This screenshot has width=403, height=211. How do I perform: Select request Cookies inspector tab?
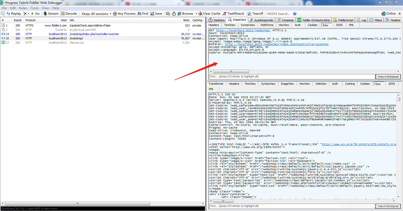click(313, 25)
